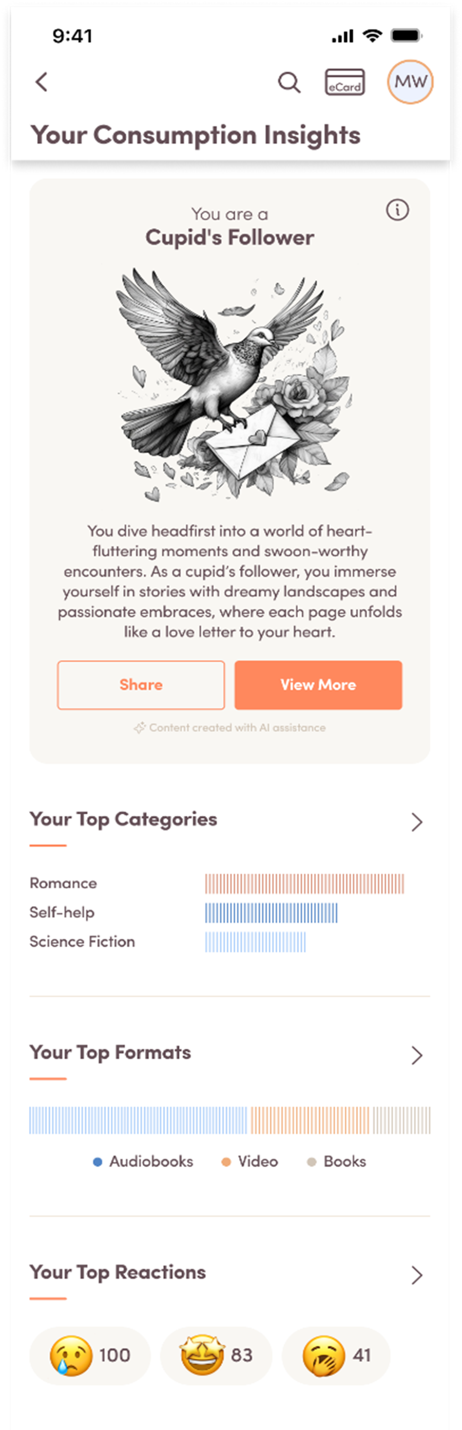
Task: Open the MW profile avatar
Action: (x=410, y=82)
